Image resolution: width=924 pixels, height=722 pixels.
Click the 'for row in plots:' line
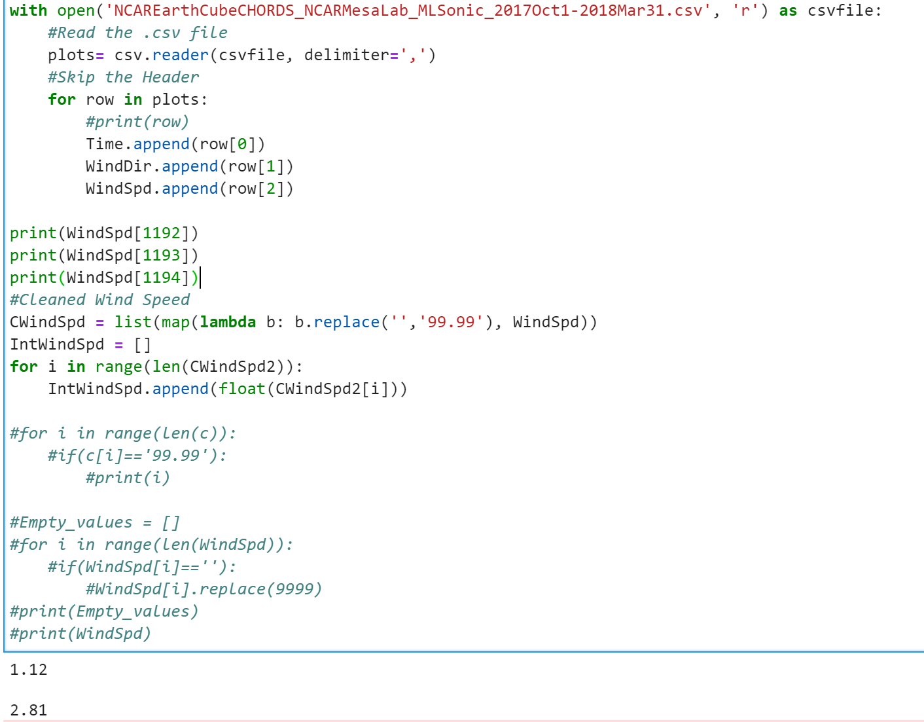pos(128,99)
